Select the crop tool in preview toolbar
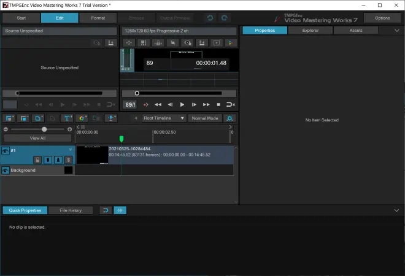 (173, 43)
